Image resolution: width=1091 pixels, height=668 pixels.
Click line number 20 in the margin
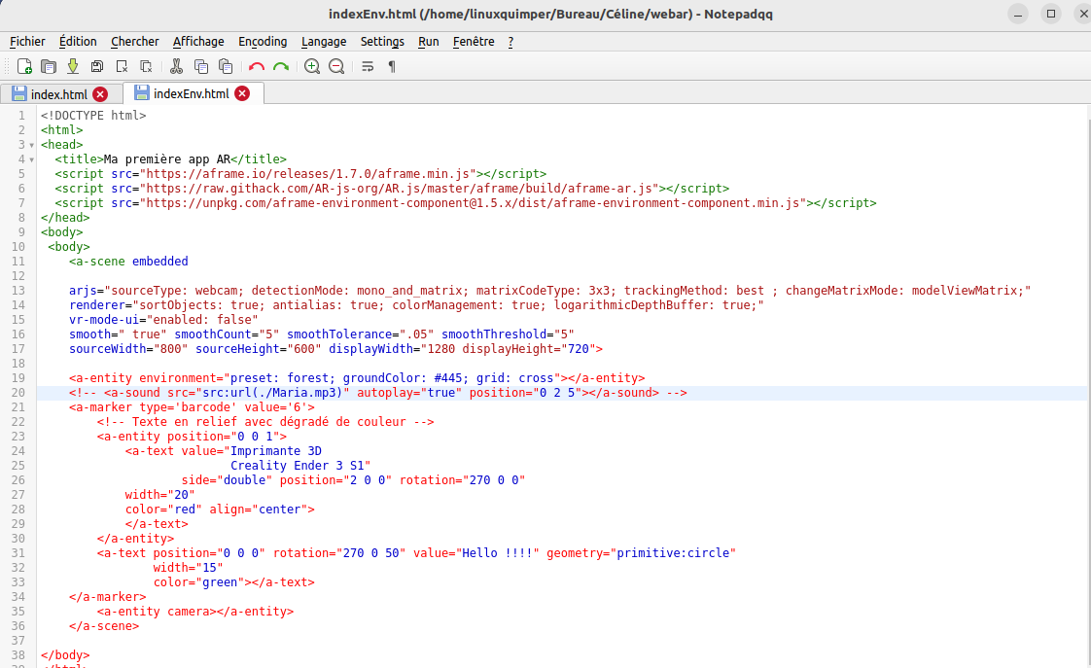click(x=18, y=393)
